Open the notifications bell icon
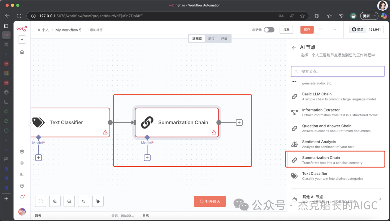Screen dimensions: 390x221 (x=22, y=197)
